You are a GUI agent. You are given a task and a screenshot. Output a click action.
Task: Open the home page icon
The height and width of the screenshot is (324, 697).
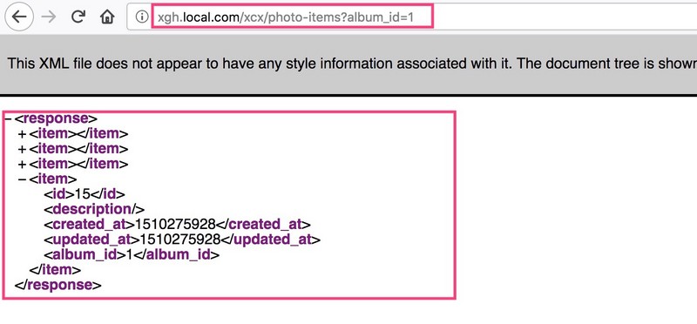107,17
